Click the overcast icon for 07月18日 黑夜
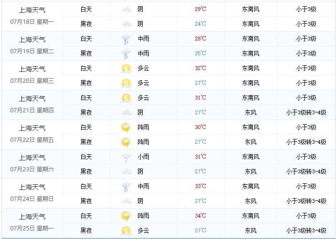 point(126,24)
